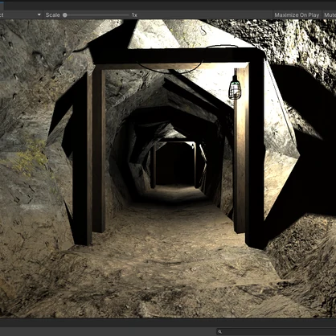Click the Scale label
Image resolution: width=336 pixels, height=336 pixels.
click(x=52, y=15)
